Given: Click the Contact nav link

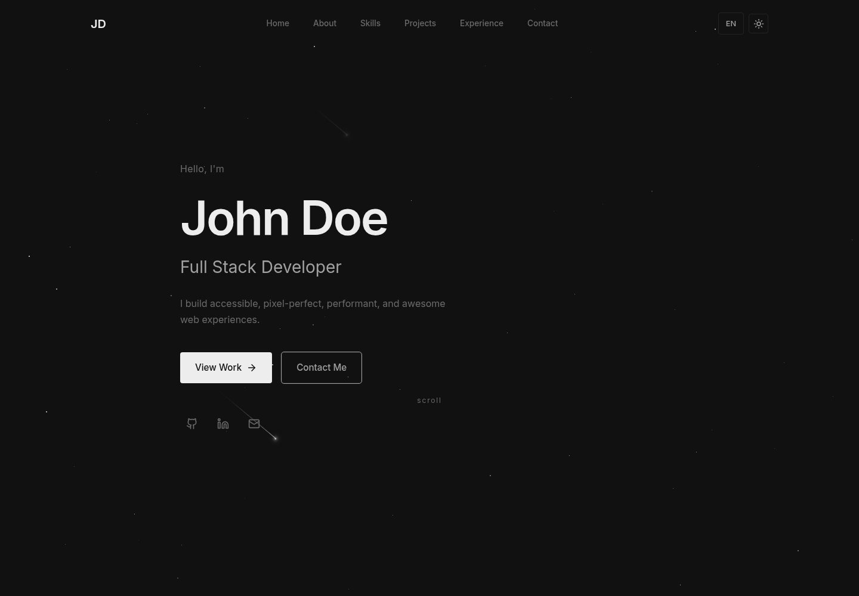Looking at the screenshot, I should pyautogui.click(x=543, y=23).
